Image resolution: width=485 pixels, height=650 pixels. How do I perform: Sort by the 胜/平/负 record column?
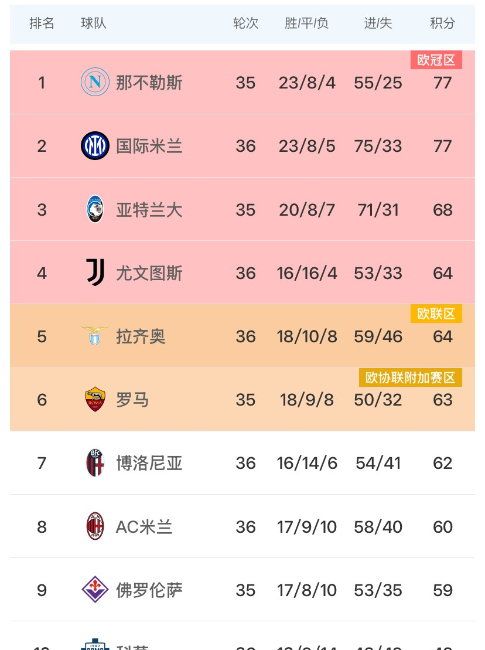pos(306,23)
